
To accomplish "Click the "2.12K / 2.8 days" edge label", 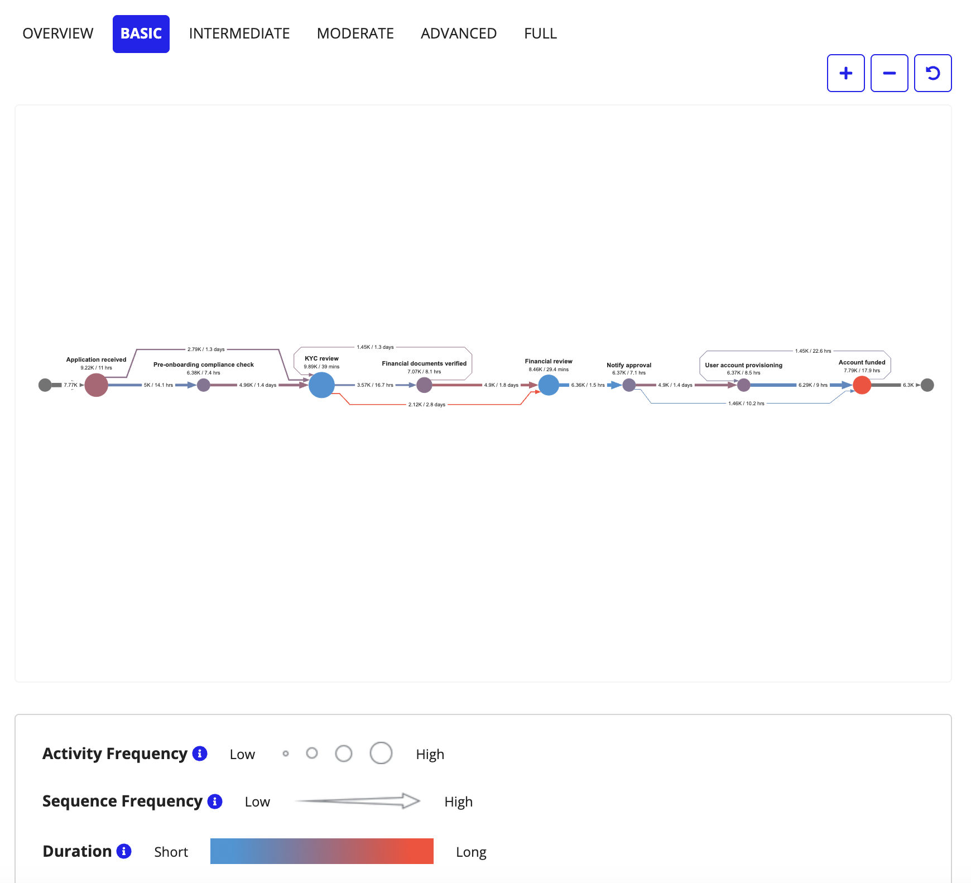I will [x=427, y=405].
